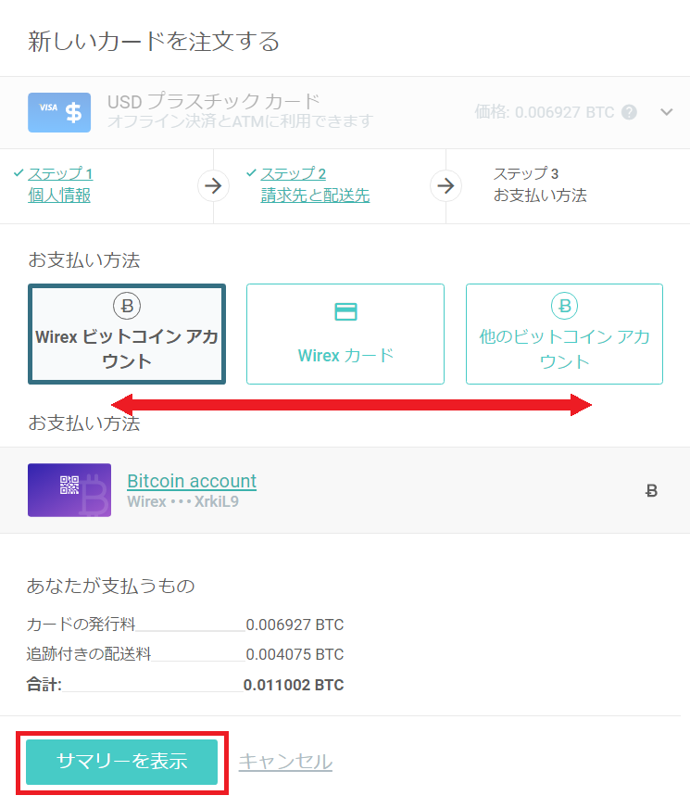
Task: Choose Wirex ビットコイン アカウント payment option
Action: tap(127, 335)
